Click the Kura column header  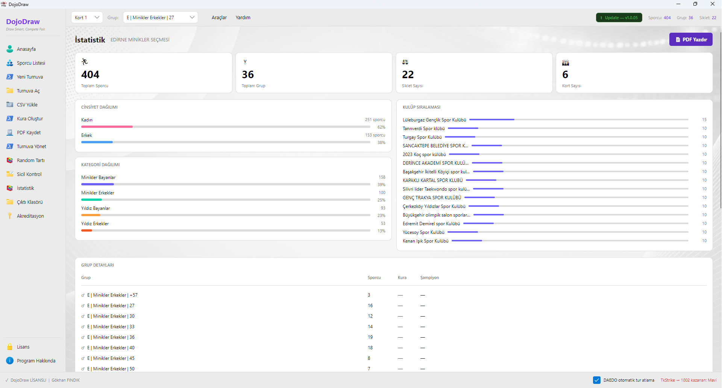pyautogui.click(x=402, y=277)
